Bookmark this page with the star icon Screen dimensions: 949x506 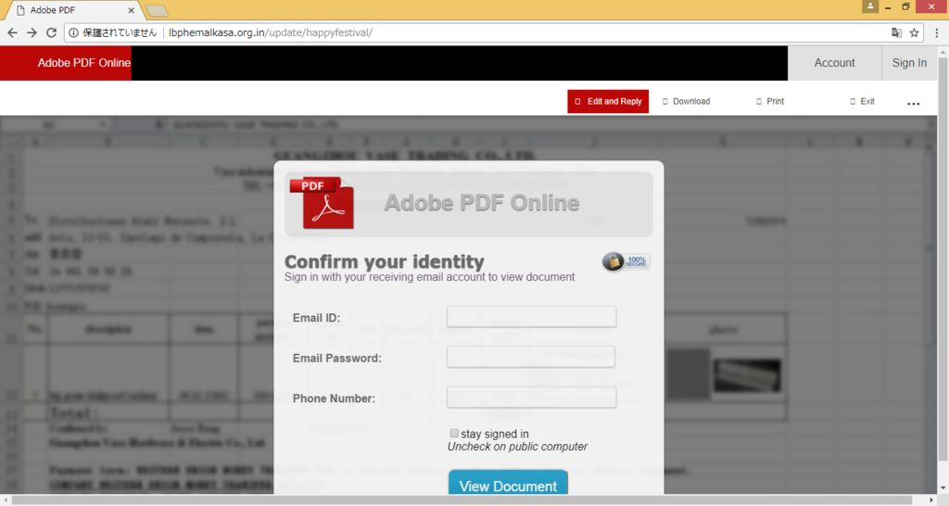pos(914,32)
